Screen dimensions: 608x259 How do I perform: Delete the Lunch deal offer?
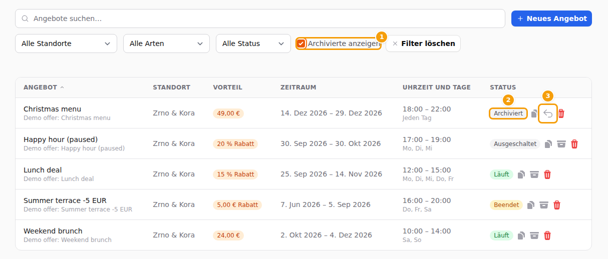547,174
